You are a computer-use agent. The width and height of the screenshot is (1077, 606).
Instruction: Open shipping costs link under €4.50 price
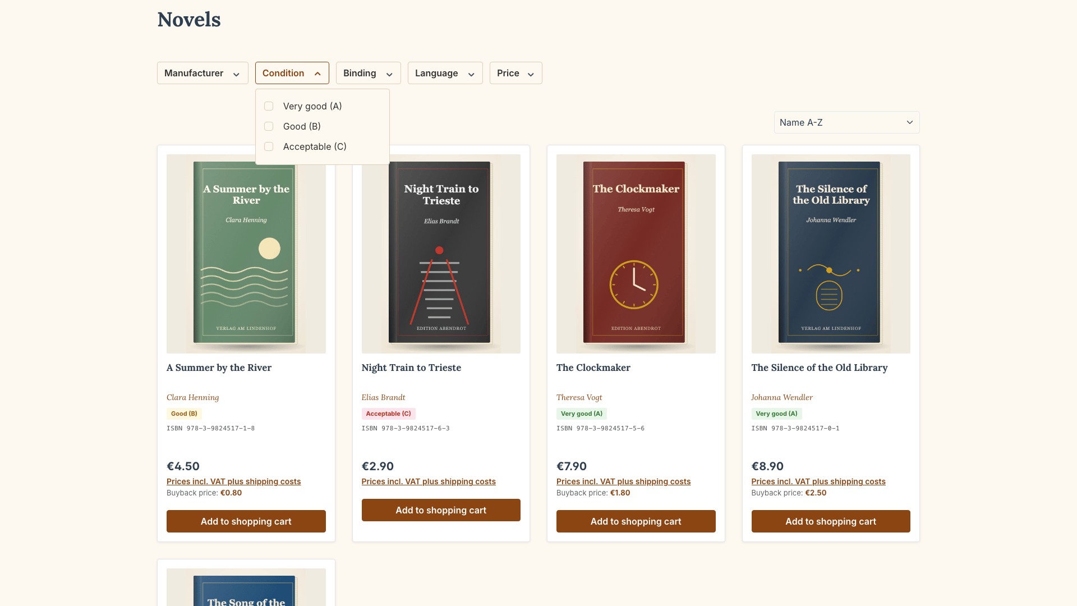pos(233,481)
